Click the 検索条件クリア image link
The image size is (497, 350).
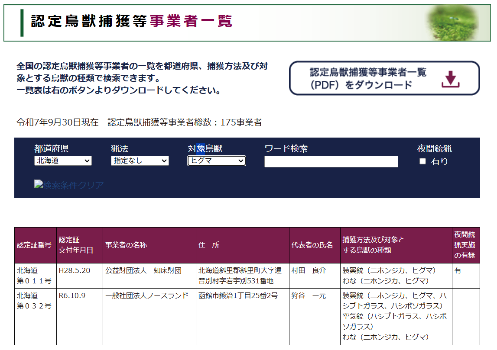pyautogui.click(x=69, y=185)
